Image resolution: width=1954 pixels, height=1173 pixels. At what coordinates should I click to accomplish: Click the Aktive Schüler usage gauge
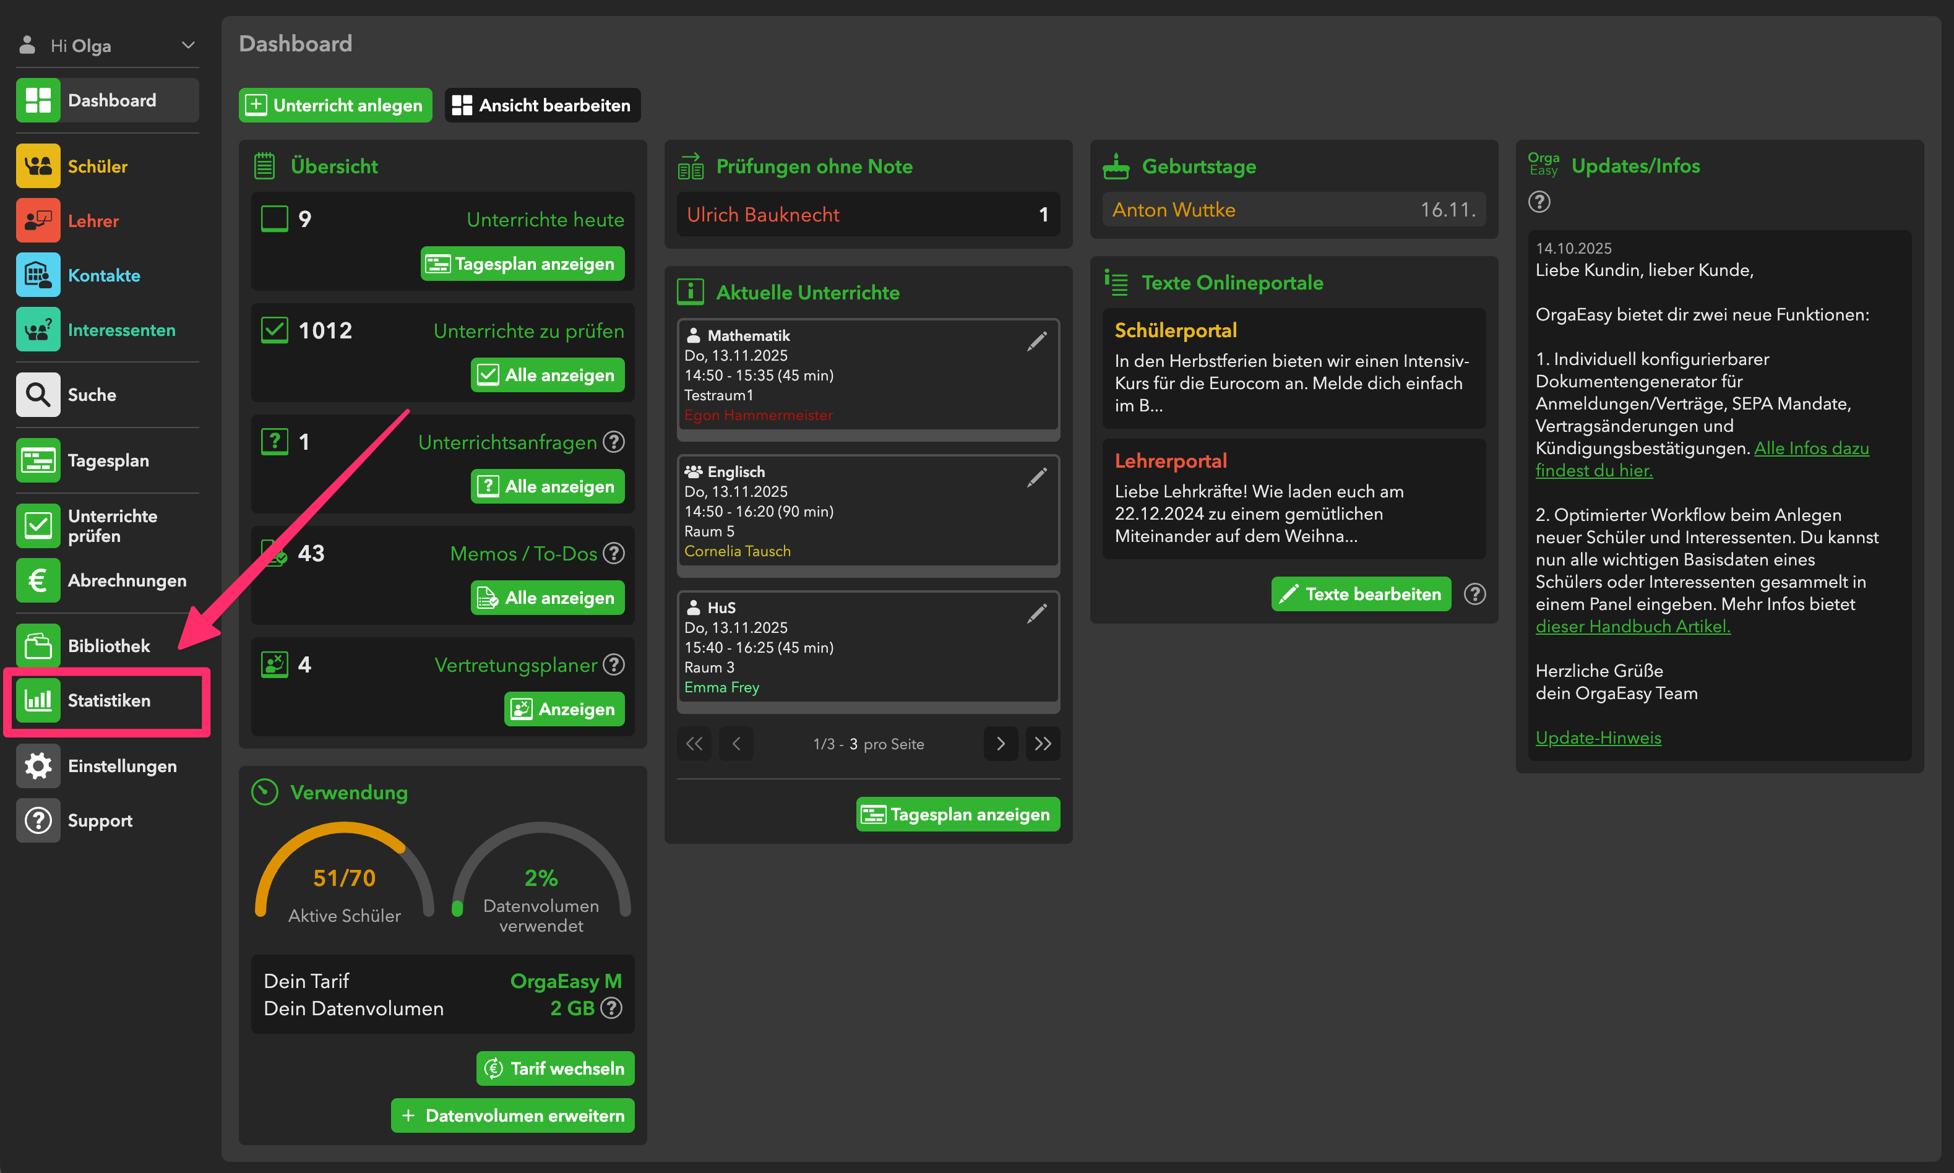point(344,876)
